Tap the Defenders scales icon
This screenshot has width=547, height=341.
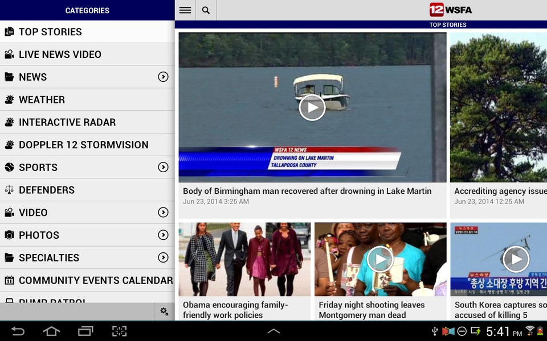click(x=10, y=190)
